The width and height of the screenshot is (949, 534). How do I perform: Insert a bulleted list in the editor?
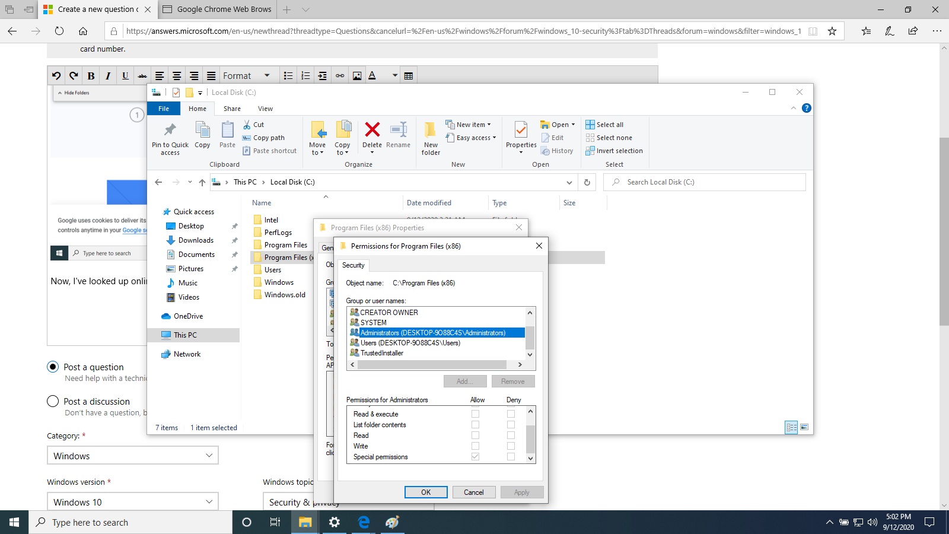point(288,75)
